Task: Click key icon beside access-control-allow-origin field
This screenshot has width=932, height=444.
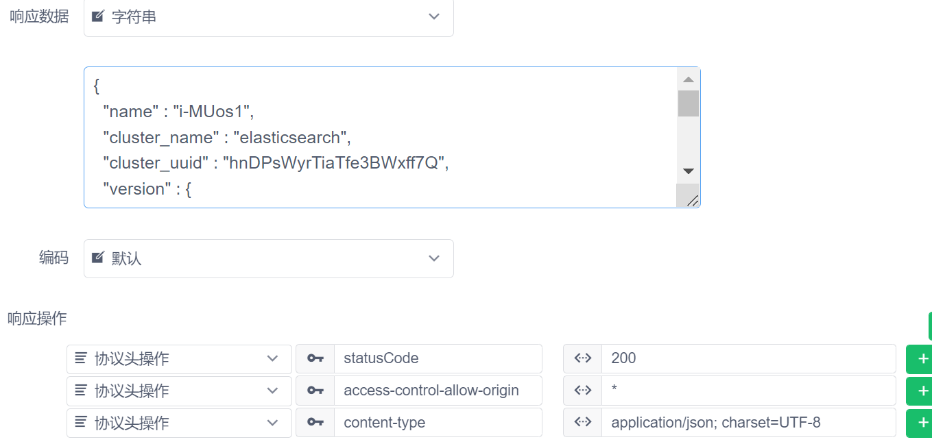Action: click(315, 391)
